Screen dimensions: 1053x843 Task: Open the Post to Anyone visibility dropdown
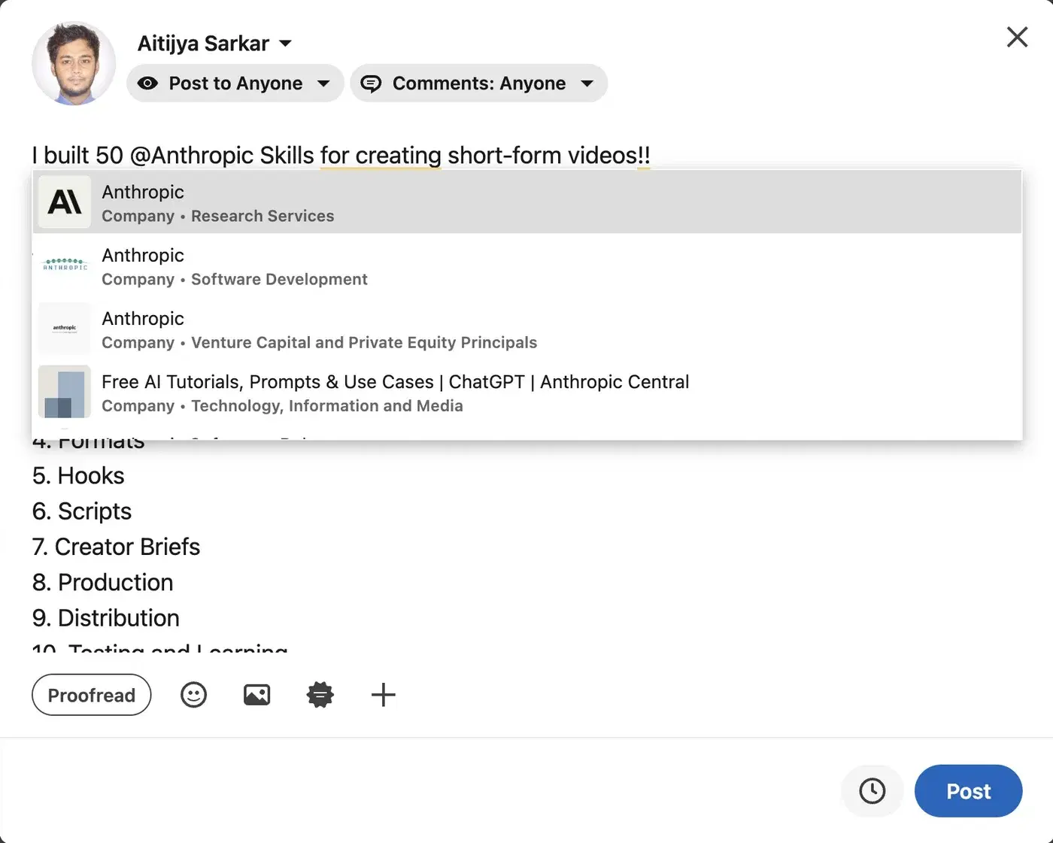click(x=235, y=83)
